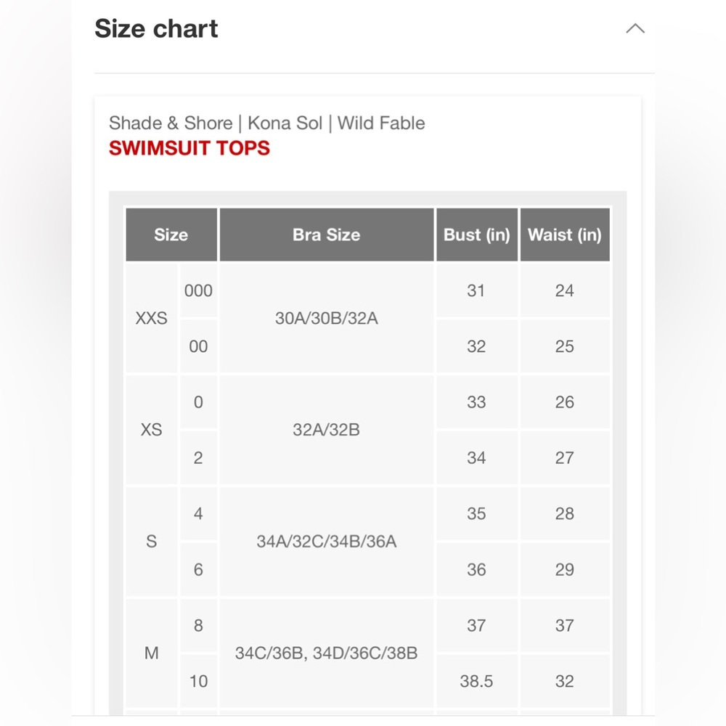The width and height of the screenshot is (726, 726).
Task: Click the 34C/36B, 34D/36C/38B cell
Action: [327, 653]
